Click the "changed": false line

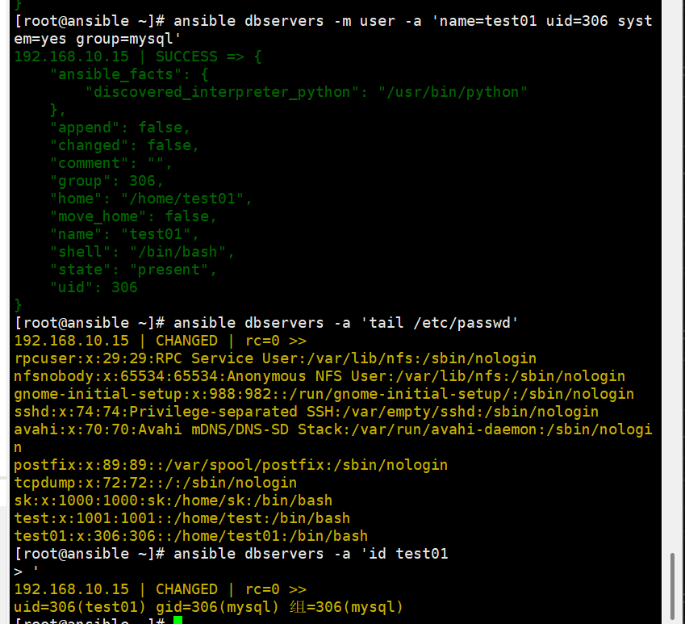124,145
